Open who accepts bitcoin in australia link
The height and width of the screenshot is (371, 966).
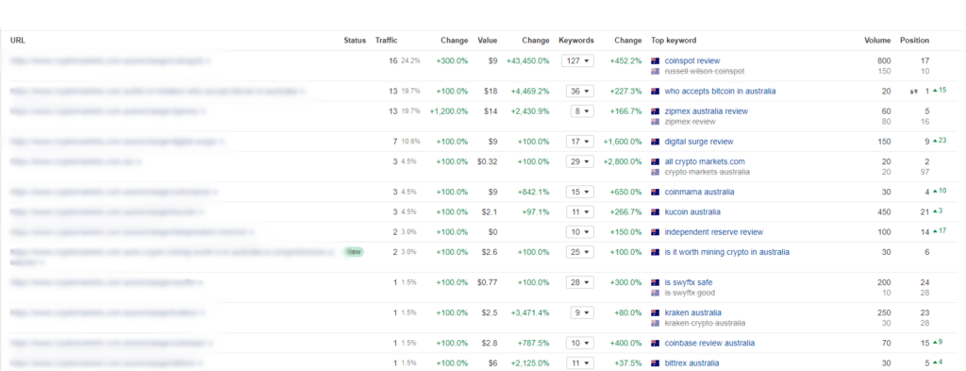pyautogui.click(x=720, y=92)
